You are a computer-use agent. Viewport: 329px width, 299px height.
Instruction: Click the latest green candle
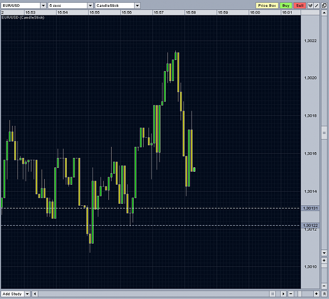pyautogui.click(x=194, y=170)
